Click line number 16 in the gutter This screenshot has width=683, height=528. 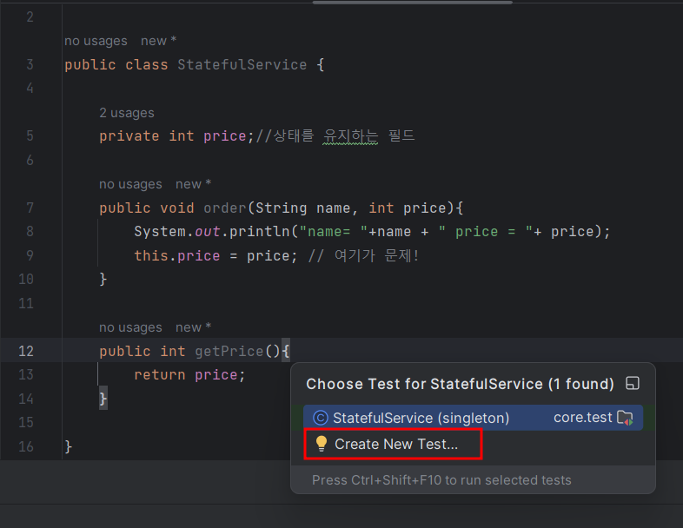coord(26,446)
